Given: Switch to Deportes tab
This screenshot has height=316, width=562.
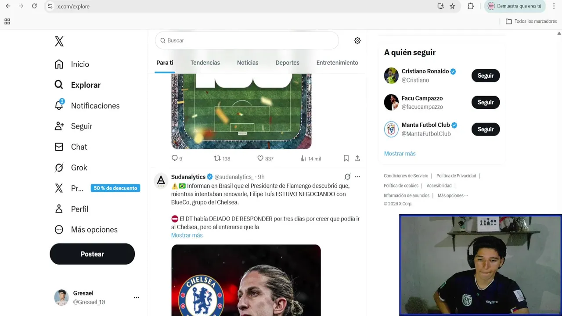Looking at the screenshot, I should point(288,63).
